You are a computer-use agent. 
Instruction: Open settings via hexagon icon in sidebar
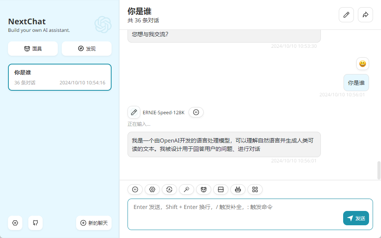pos(15,223)
